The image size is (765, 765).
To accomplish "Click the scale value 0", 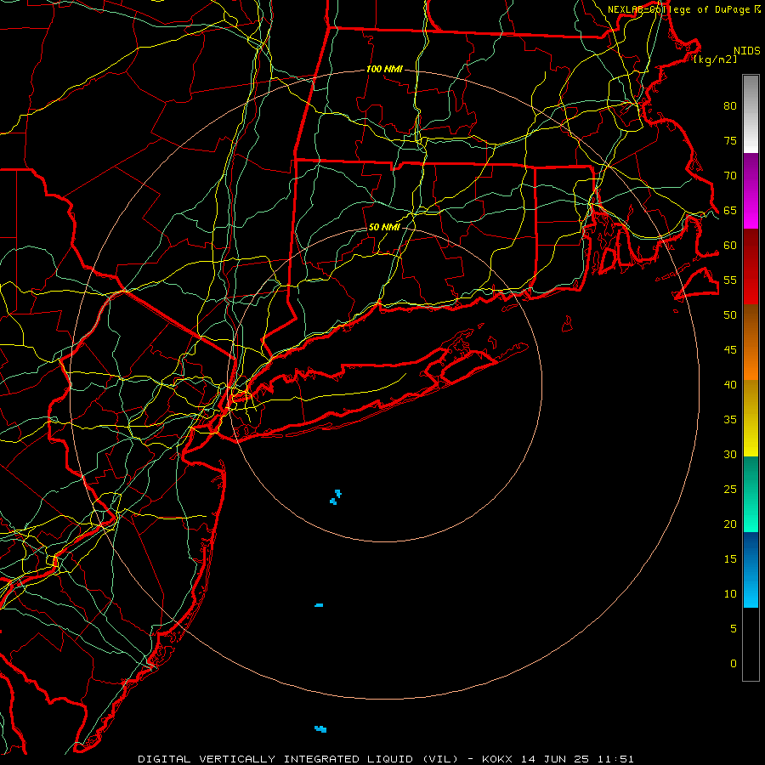I will point(734,664).
